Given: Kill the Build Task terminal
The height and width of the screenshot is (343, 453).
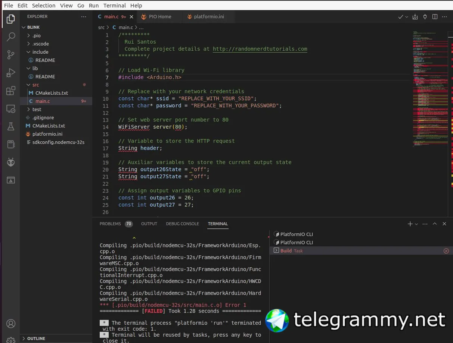Looking at the screenshot, I should (x=446, y=251).
